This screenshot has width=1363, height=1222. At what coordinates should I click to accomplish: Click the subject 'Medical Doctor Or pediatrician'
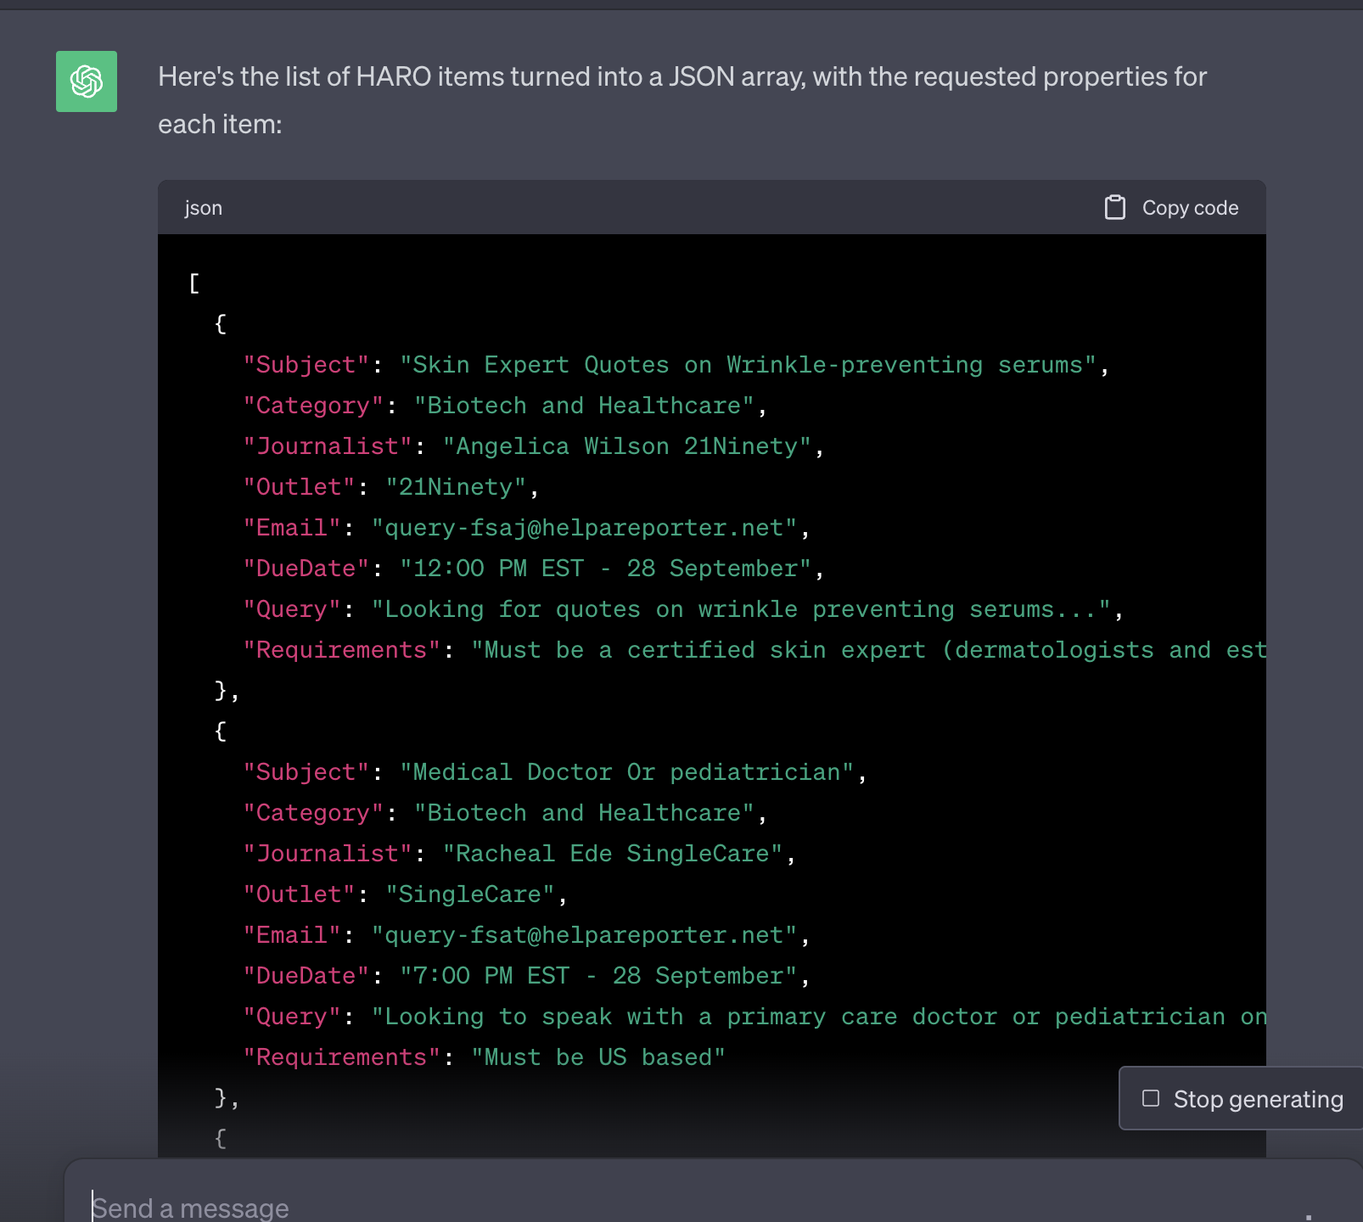(626, 772)
